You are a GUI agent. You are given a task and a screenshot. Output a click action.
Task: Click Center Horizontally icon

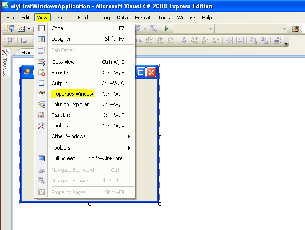coord(229,41)
